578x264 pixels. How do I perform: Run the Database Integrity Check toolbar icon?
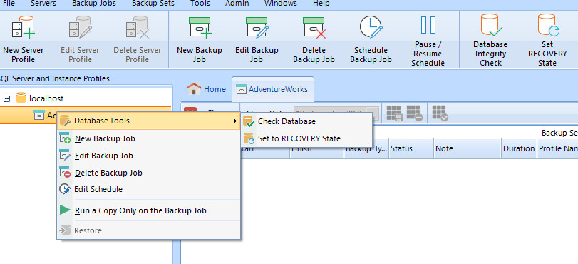pyautogui.click(x=490, y=25)
